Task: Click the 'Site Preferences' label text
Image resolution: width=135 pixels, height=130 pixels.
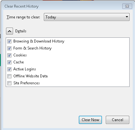Action: 26,83
